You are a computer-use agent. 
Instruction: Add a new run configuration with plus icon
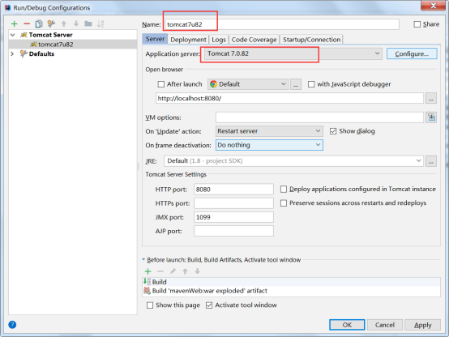14,23
